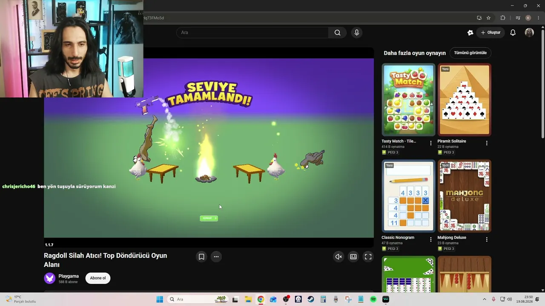This screenshot has width=545, height=306.
Task: Open the clock and date panel
Action: pyautogui.click(x=525, y=300)
